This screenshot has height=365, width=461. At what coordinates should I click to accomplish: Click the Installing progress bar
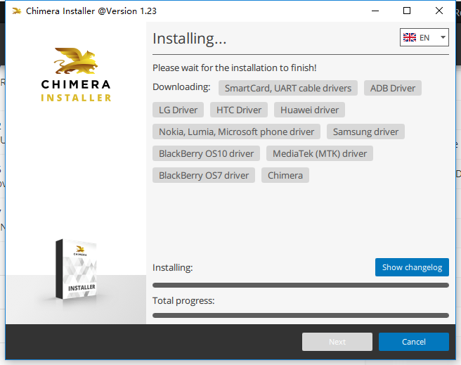pos(301,285)
